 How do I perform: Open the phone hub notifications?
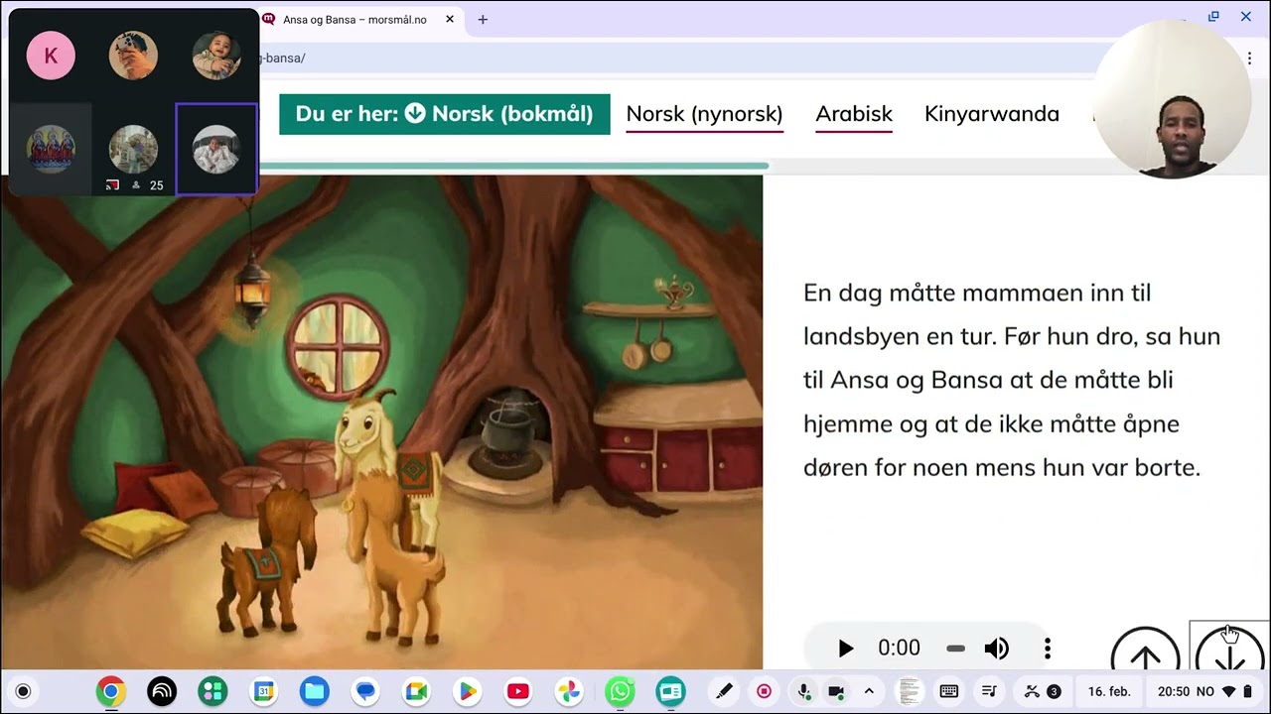pyautogui.click(x=1043, y=691)
